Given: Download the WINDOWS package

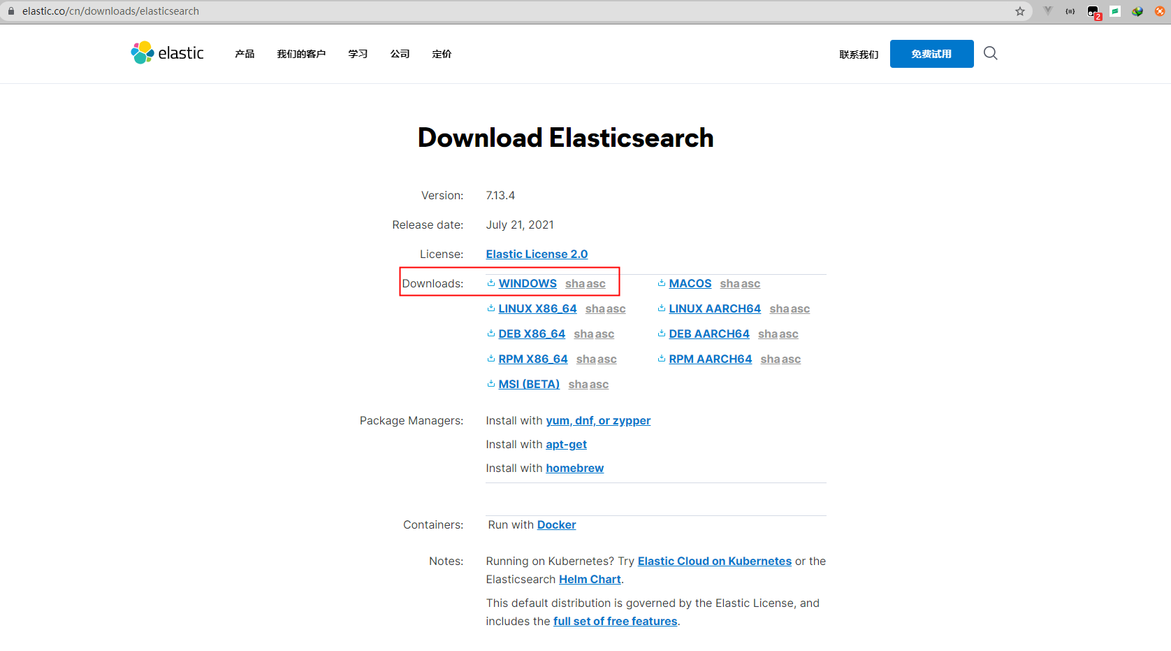Looking at the screenshot, I should (x=528, y=283).
